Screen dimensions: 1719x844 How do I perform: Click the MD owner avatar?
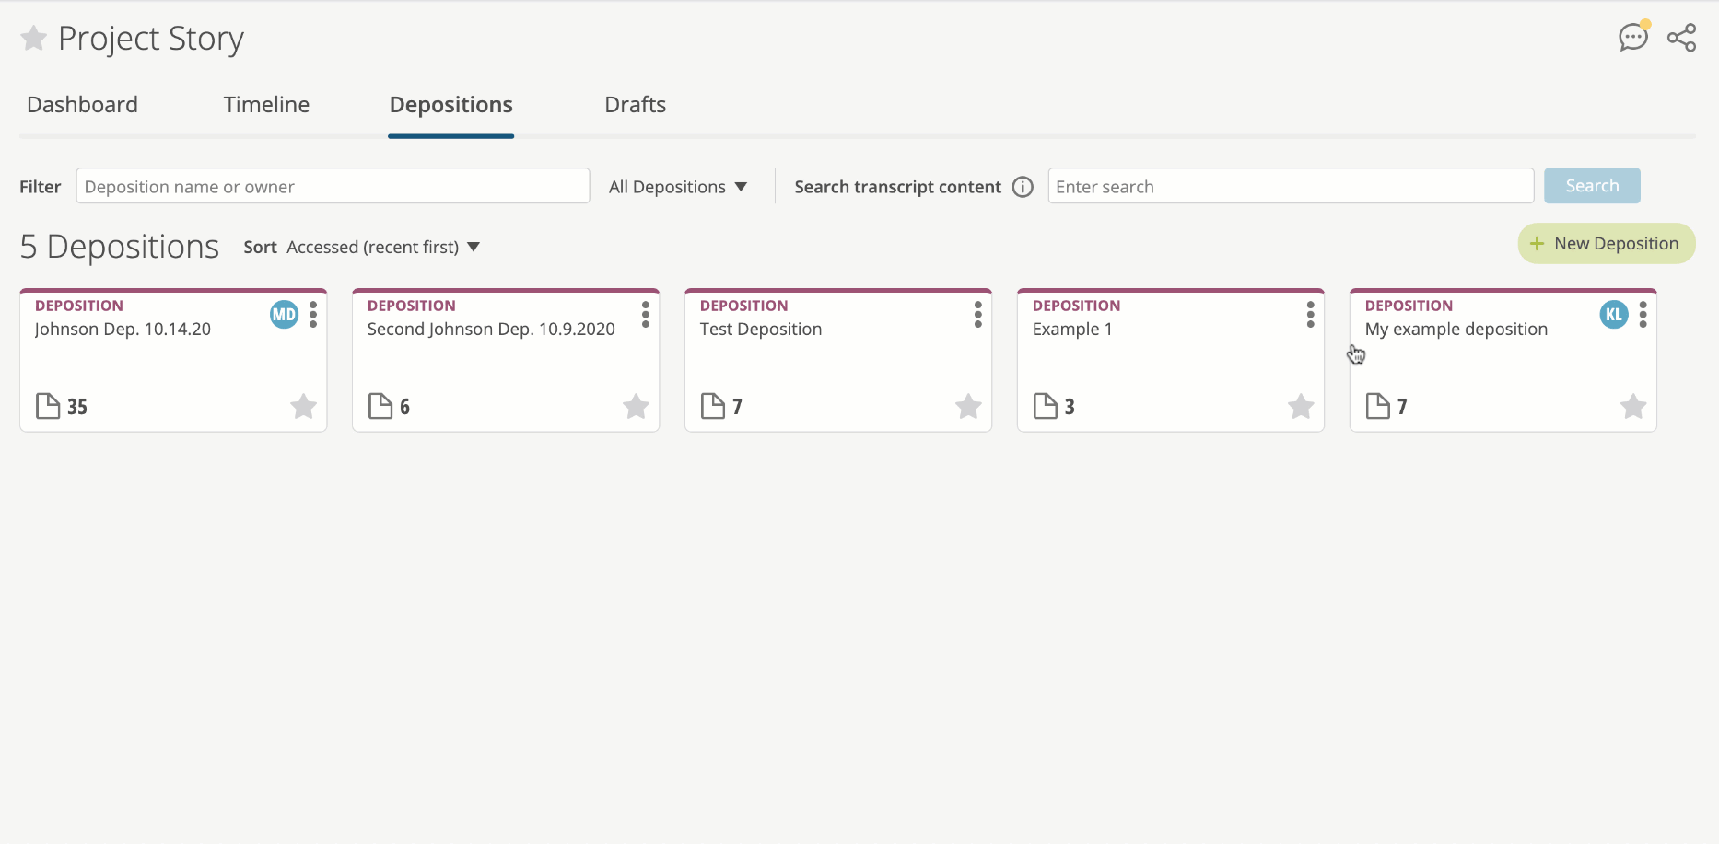(284, 315)
